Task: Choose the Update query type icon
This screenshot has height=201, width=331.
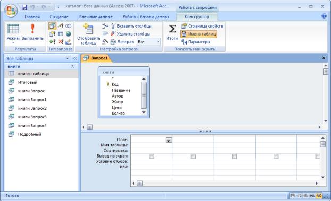Action: [61, 26]
